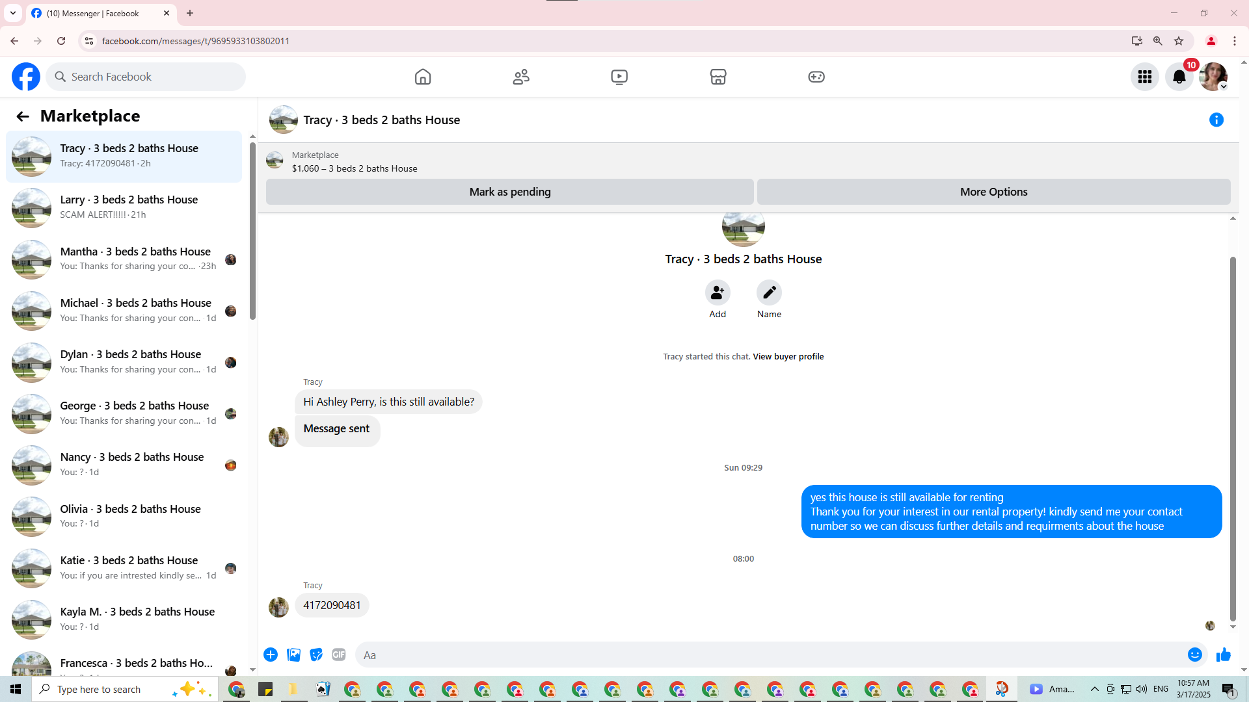Go back from the Marketplace chat list
Viewport: 1249px width, 702px height.
click(x=23, y=116)
